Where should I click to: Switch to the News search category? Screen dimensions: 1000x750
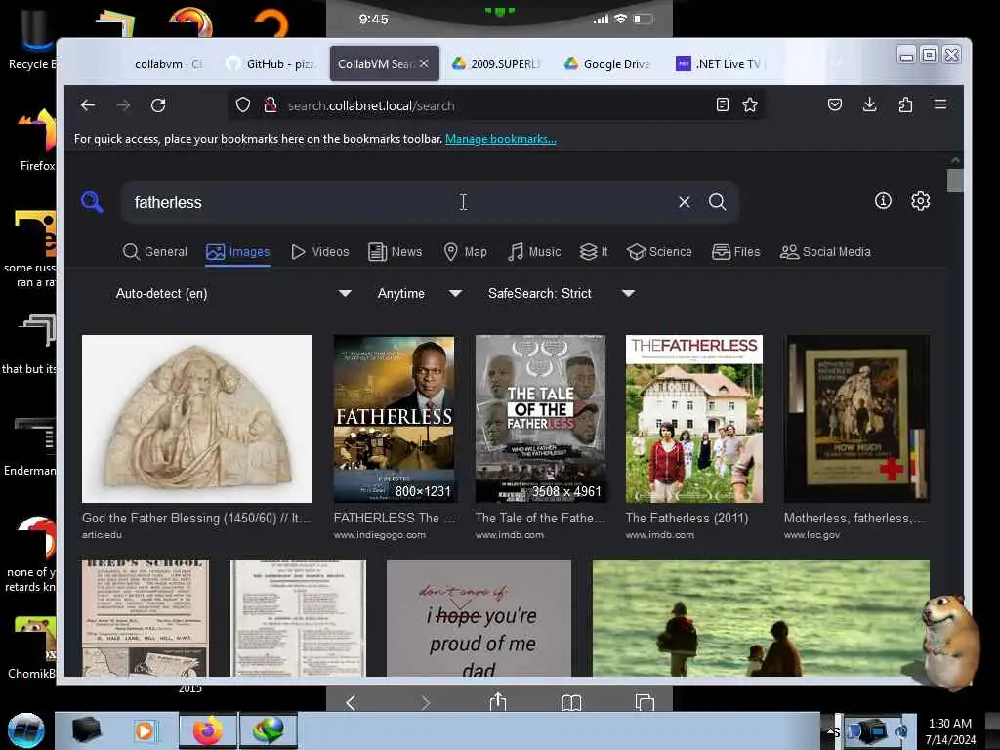[396, 252]
